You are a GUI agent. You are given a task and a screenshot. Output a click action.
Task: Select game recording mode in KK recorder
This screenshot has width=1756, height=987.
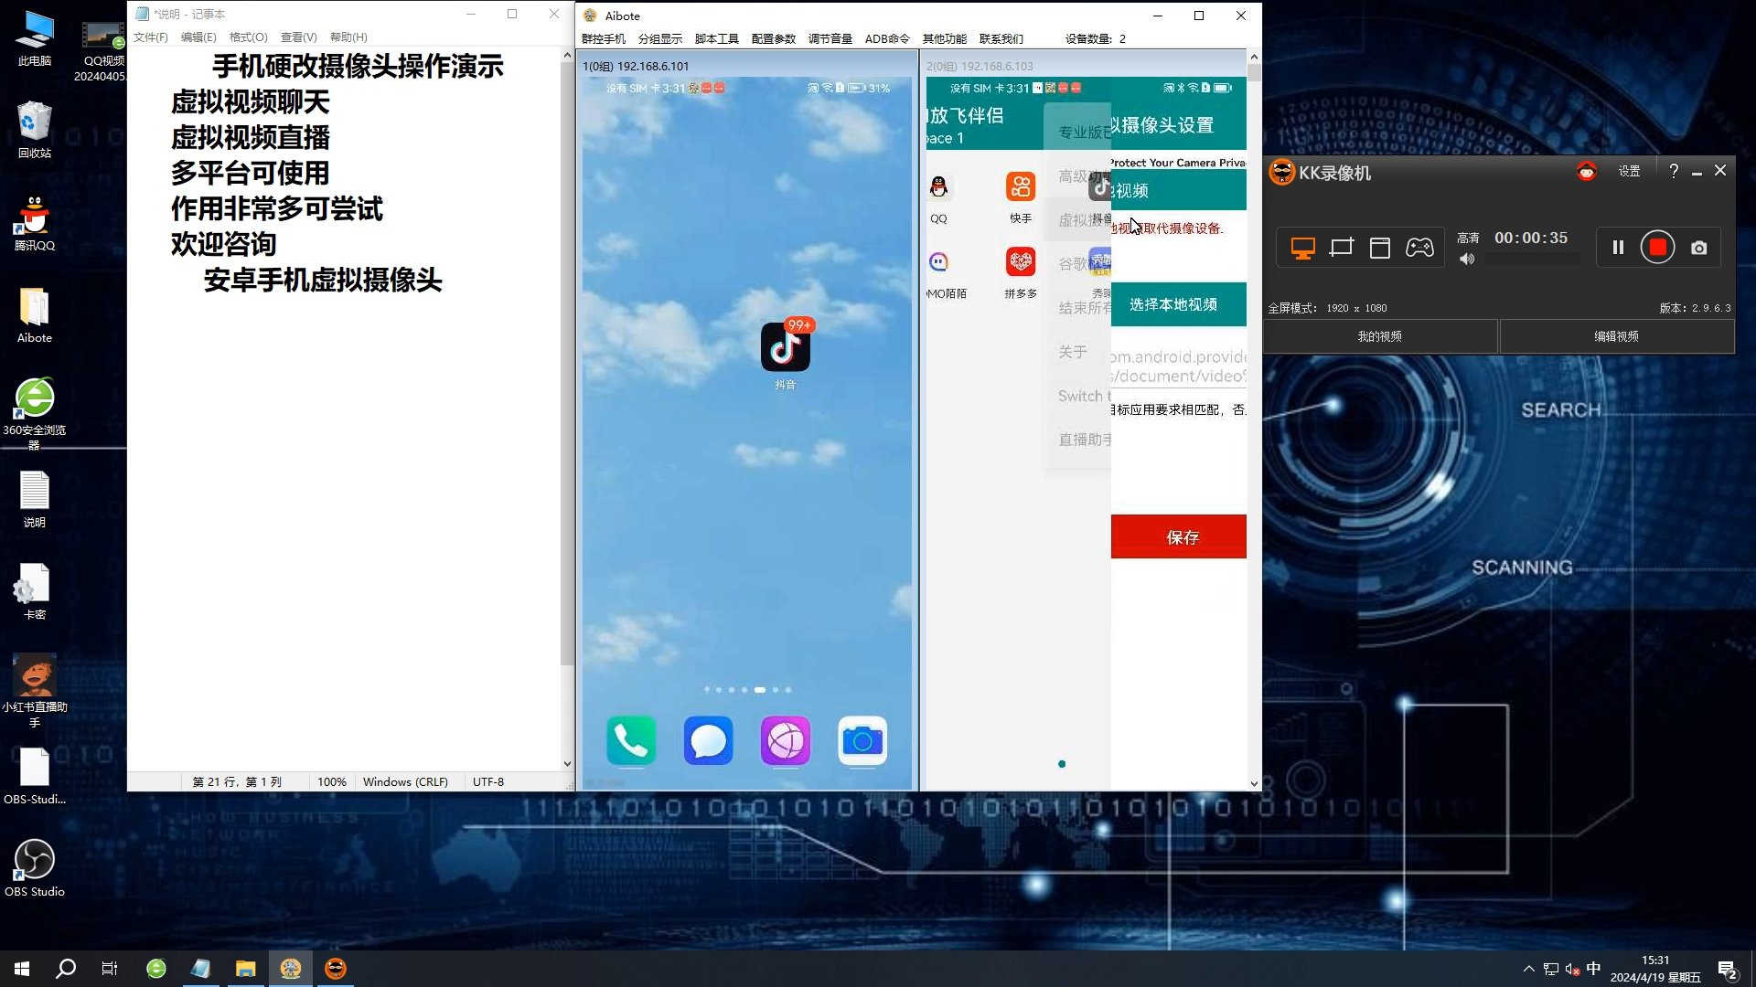(1419, 248)
